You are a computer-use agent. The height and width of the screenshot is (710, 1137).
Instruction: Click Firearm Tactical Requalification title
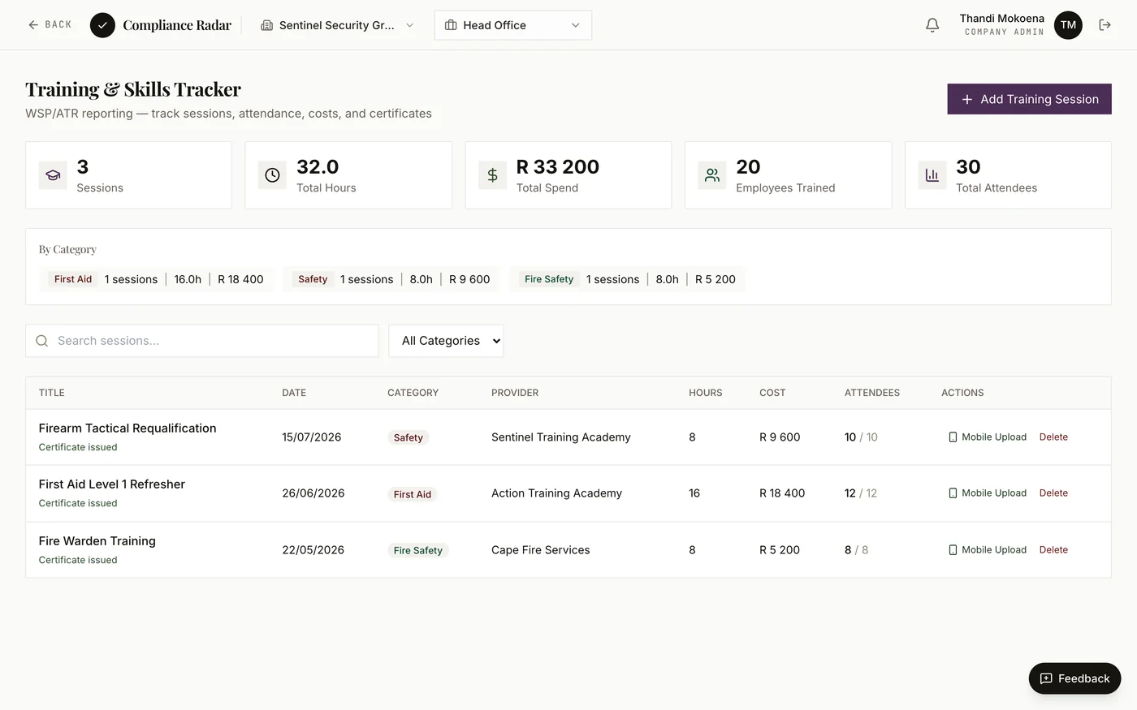[128, 428]
